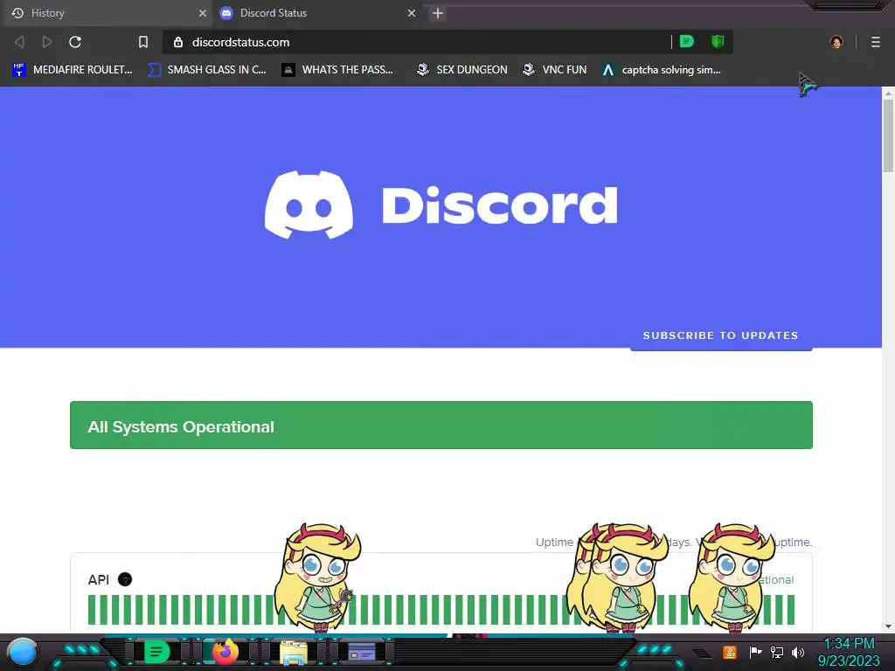Click the Discord wordmark text
This screenshot has width=895, height=671.
click(499, 204)
